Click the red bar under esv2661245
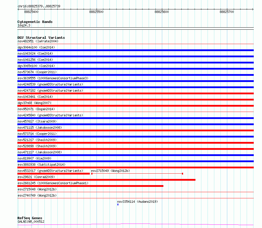262x228 pixels. [90, 186]
